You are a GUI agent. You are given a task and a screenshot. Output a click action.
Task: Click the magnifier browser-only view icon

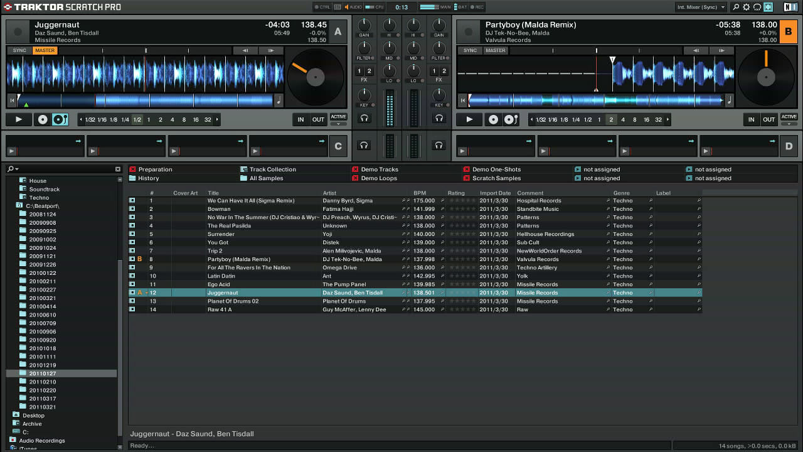(737, 7)
